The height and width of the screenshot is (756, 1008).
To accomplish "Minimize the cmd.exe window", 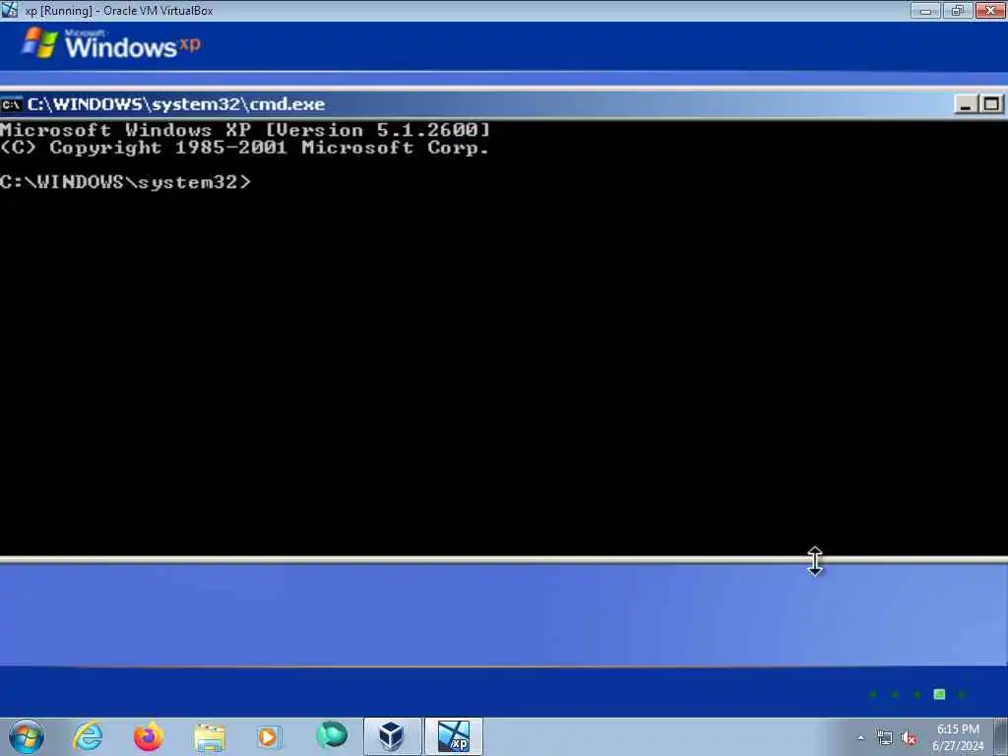I will coord(965,104).
